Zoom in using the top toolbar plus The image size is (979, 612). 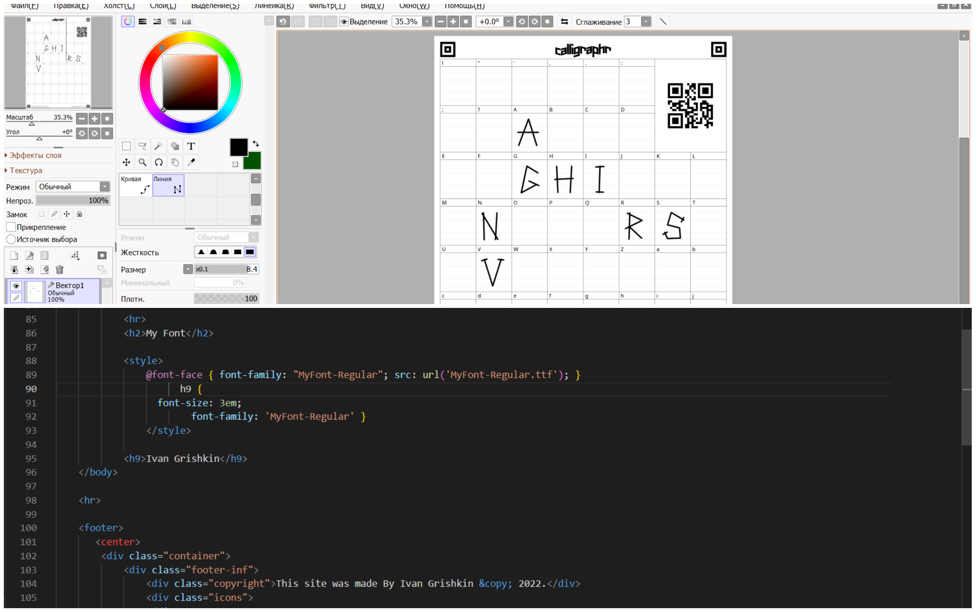[x=453, y=21]
